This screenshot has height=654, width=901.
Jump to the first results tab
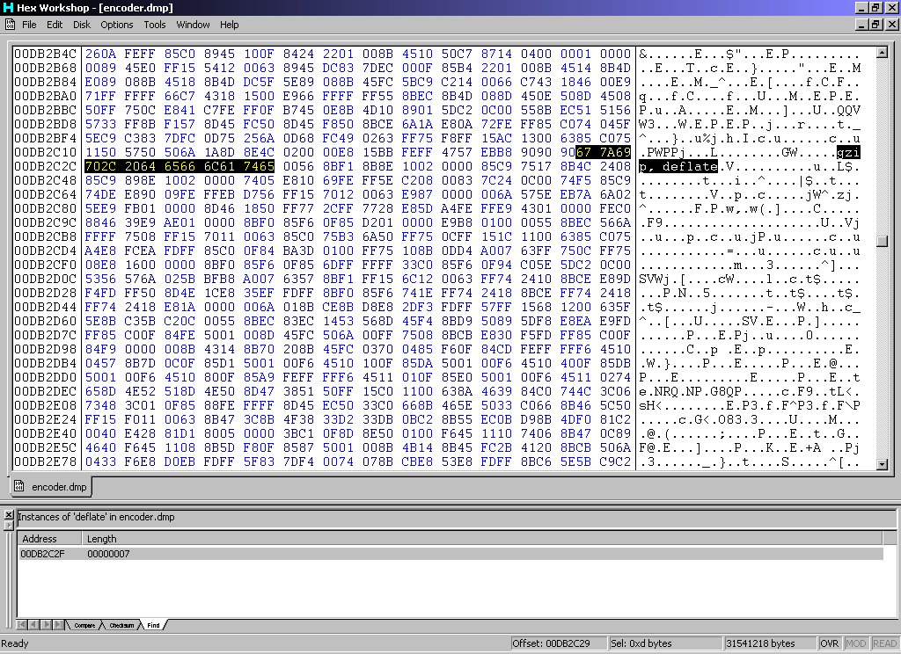point(22,625)
